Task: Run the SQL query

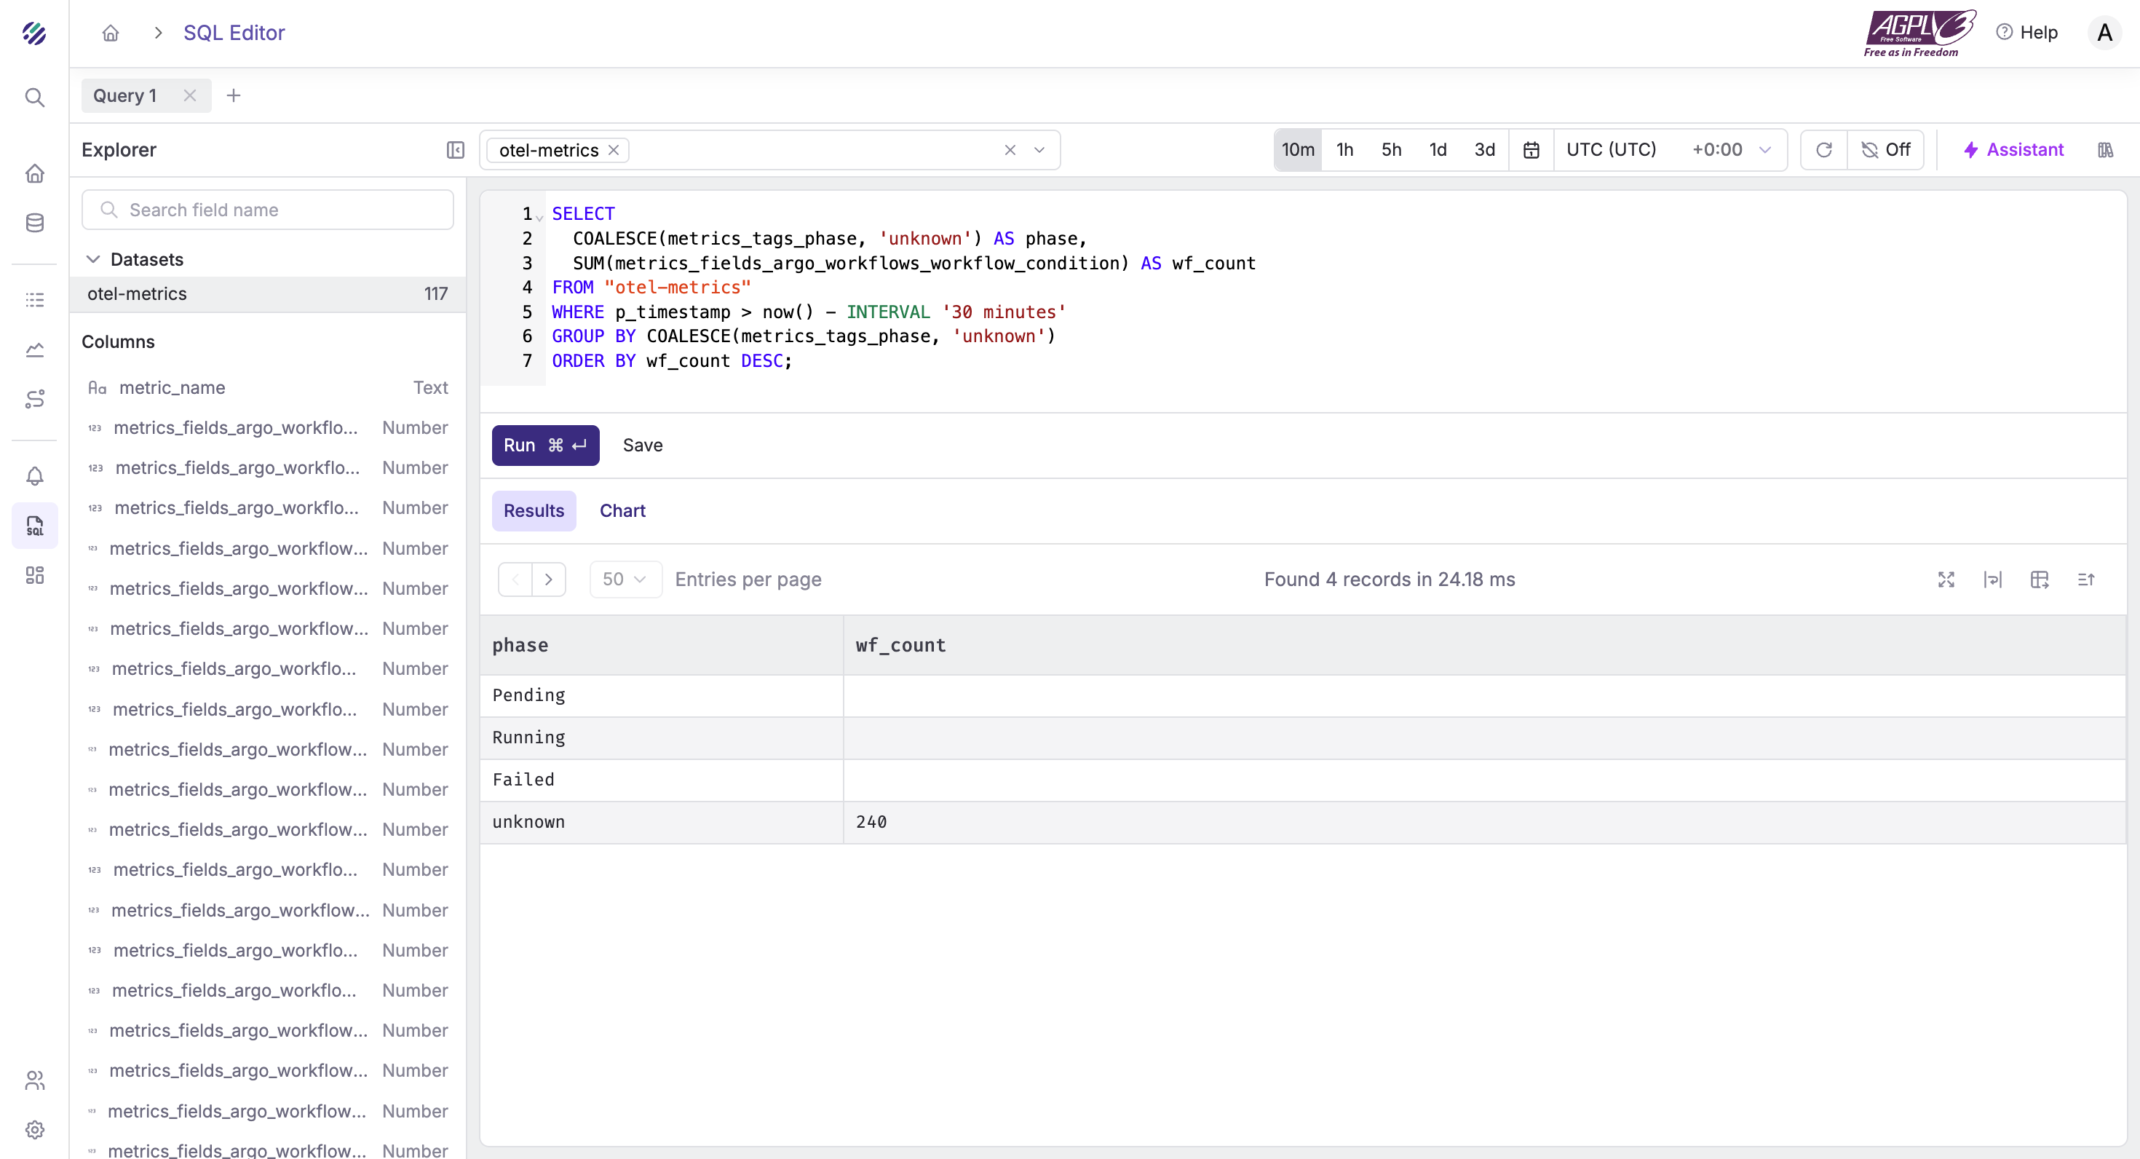Action: (545, 446)
